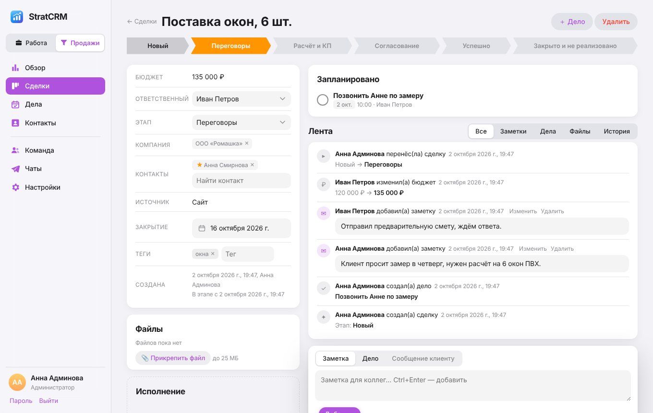Viewport: 653px width, 413px height.
Task: Click the + Дело button
Action: click(572, 22)
